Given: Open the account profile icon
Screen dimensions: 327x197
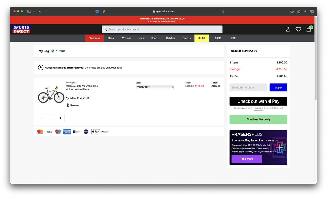Looking at the screenshot, I should click(x=287, y=29).
